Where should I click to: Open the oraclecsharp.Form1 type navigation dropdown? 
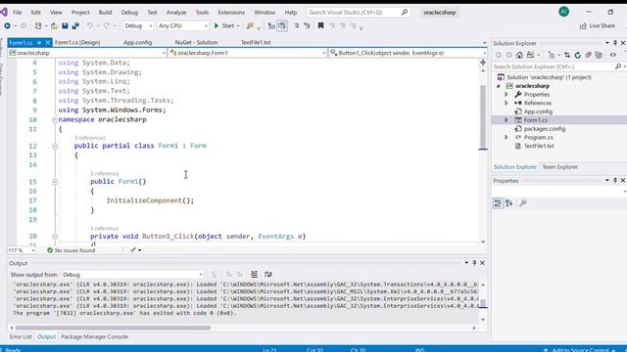(248, 53)
